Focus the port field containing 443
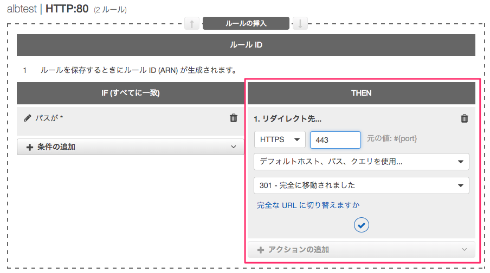The image size is (490, 273). point(336,140)
